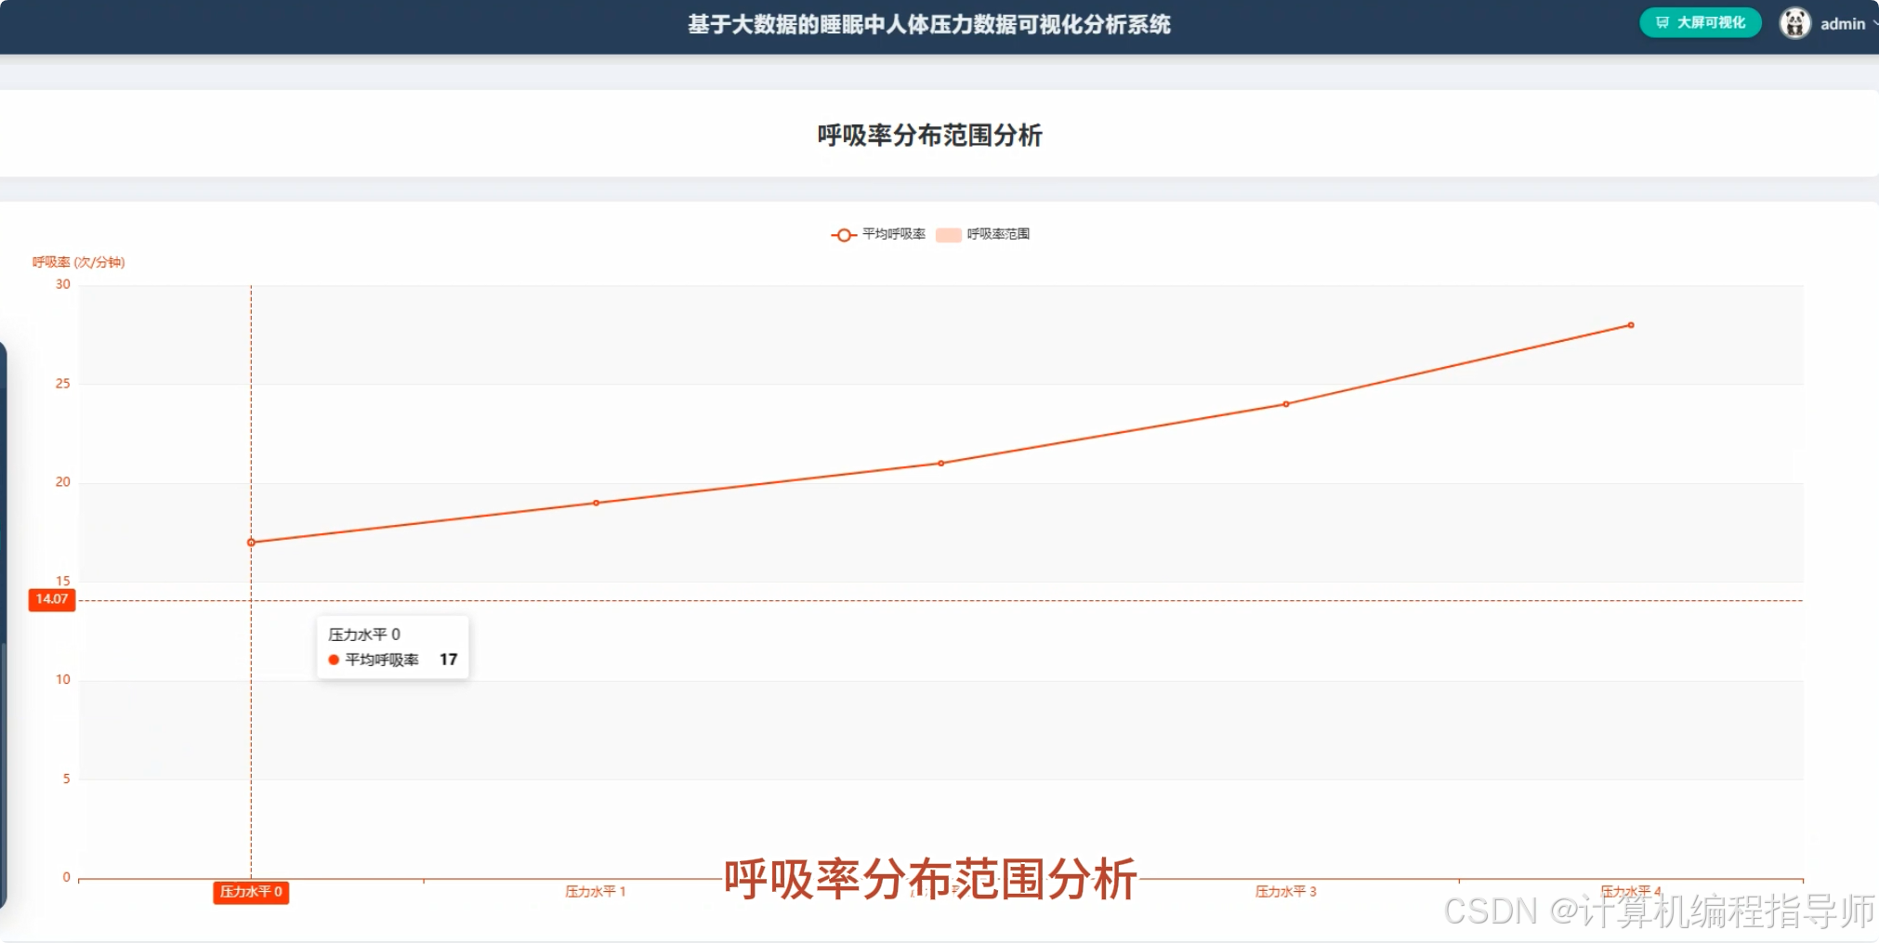Click the y-axis value 30
Viewport: 1879px width, 943px height.
click(63, 284)
